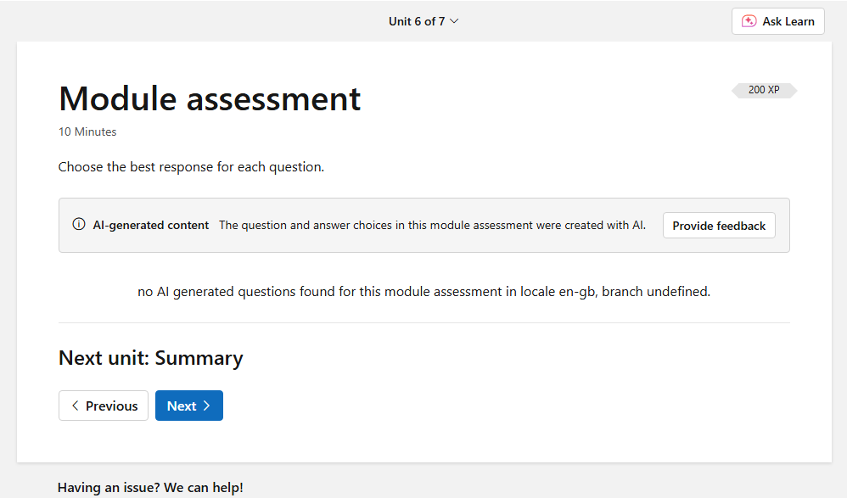Expand the chevron next to Unit 6 of 7
The width and height of the screenshot is (847, 498).
point(454,21)
